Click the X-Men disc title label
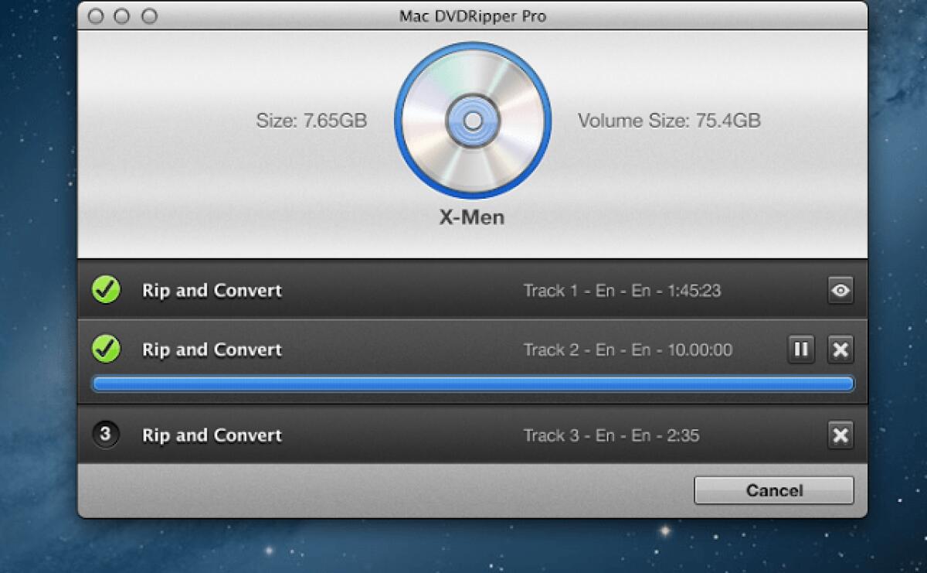 pyautogui.click(x=472, y=217)
